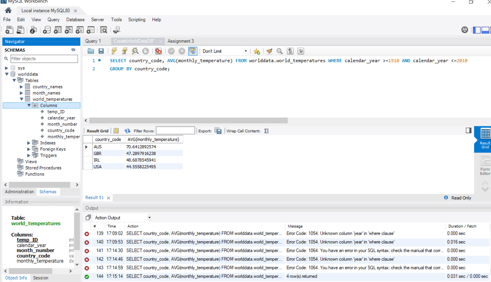The width and height of the screenshot is (491, 282).
Task: Click the query editor horizontal scrollbar
Action: click(188, 121)
